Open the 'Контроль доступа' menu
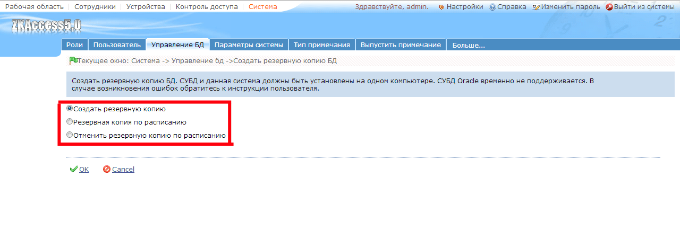680x248 pixels. pos(207,7)
